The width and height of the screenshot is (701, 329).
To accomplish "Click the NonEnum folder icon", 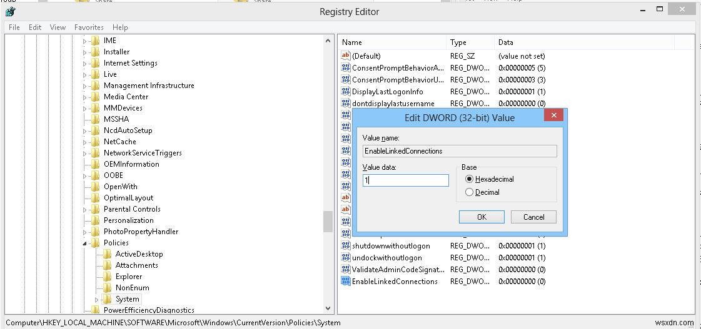I will point(107,287).
